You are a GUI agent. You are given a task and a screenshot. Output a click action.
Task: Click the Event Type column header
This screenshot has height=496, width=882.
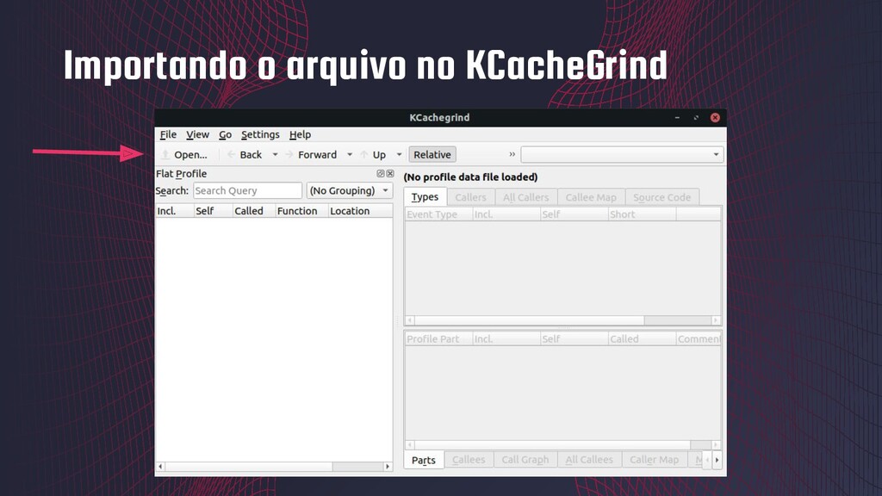pyautogui.click(x=438, y=214)
